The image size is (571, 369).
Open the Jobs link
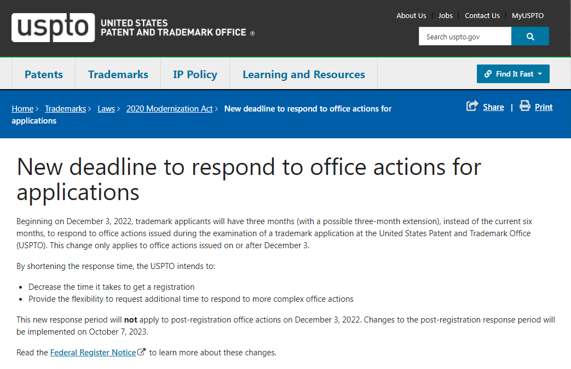tap(446, 16)
